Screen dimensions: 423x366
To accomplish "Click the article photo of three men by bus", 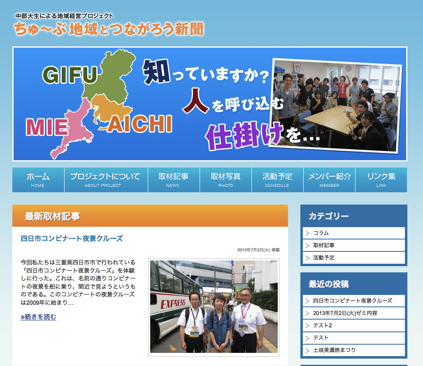I will (x=214, y=307).
